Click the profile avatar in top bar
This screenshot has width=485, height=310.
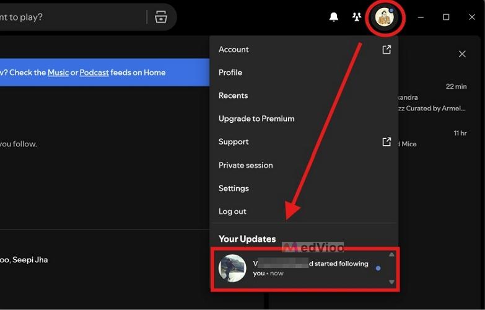coord(385,17)
